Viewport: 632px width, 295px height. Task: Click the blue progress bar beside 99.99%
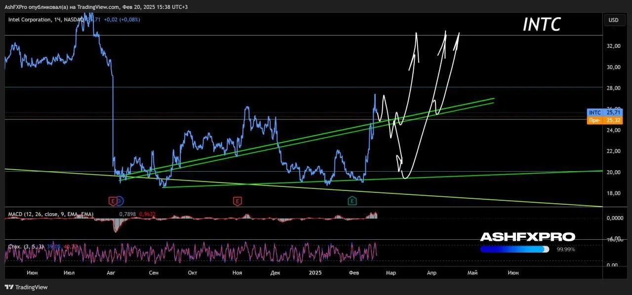(x=514, y=249)
